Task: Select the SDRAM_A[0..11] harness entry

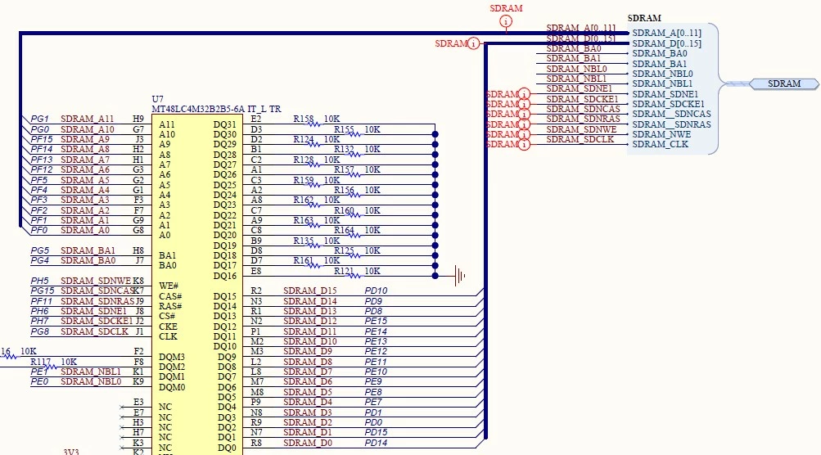Action: point(666,33)
